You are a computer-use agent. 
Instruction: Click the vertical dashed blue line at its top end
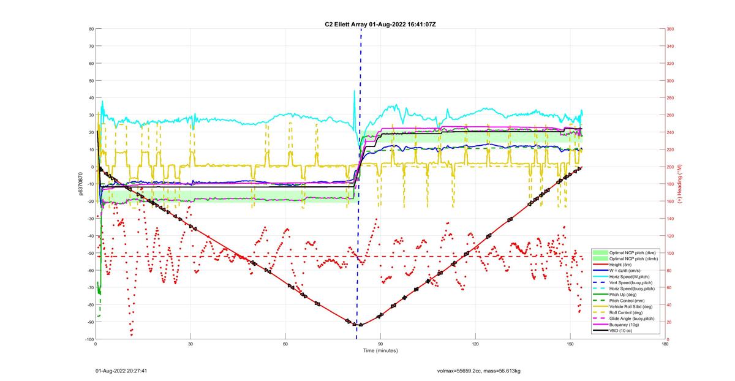tap(361, 31)
